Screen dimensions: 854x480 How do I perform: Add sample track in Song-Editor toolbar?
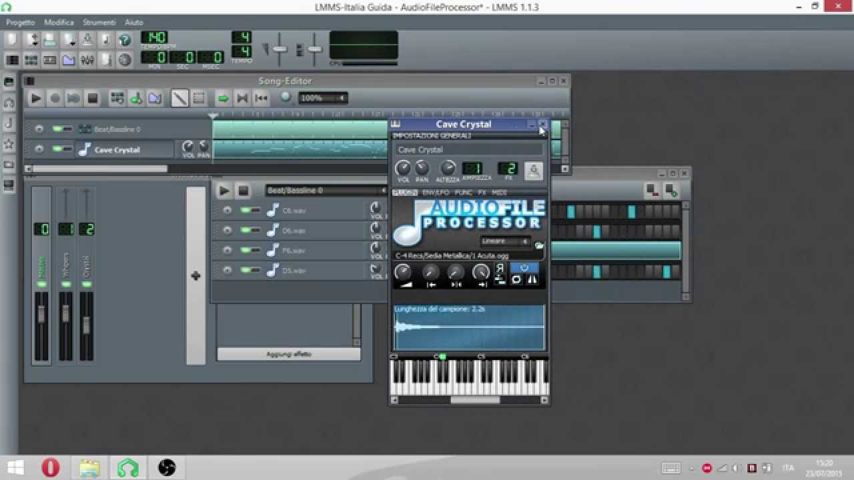136,98
